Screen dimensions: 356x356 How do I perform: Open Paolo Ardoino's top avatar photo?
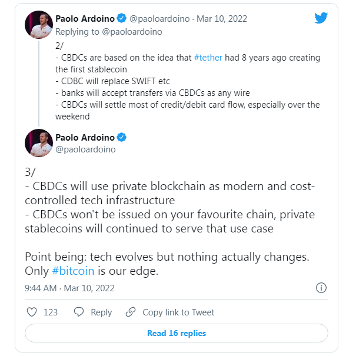pos(39,25)
